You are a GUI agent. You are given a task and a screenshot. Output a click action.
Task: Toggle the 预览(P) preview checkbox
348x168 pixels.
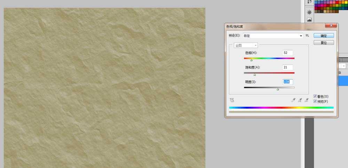pyautogui.click(x=315, y=101)
